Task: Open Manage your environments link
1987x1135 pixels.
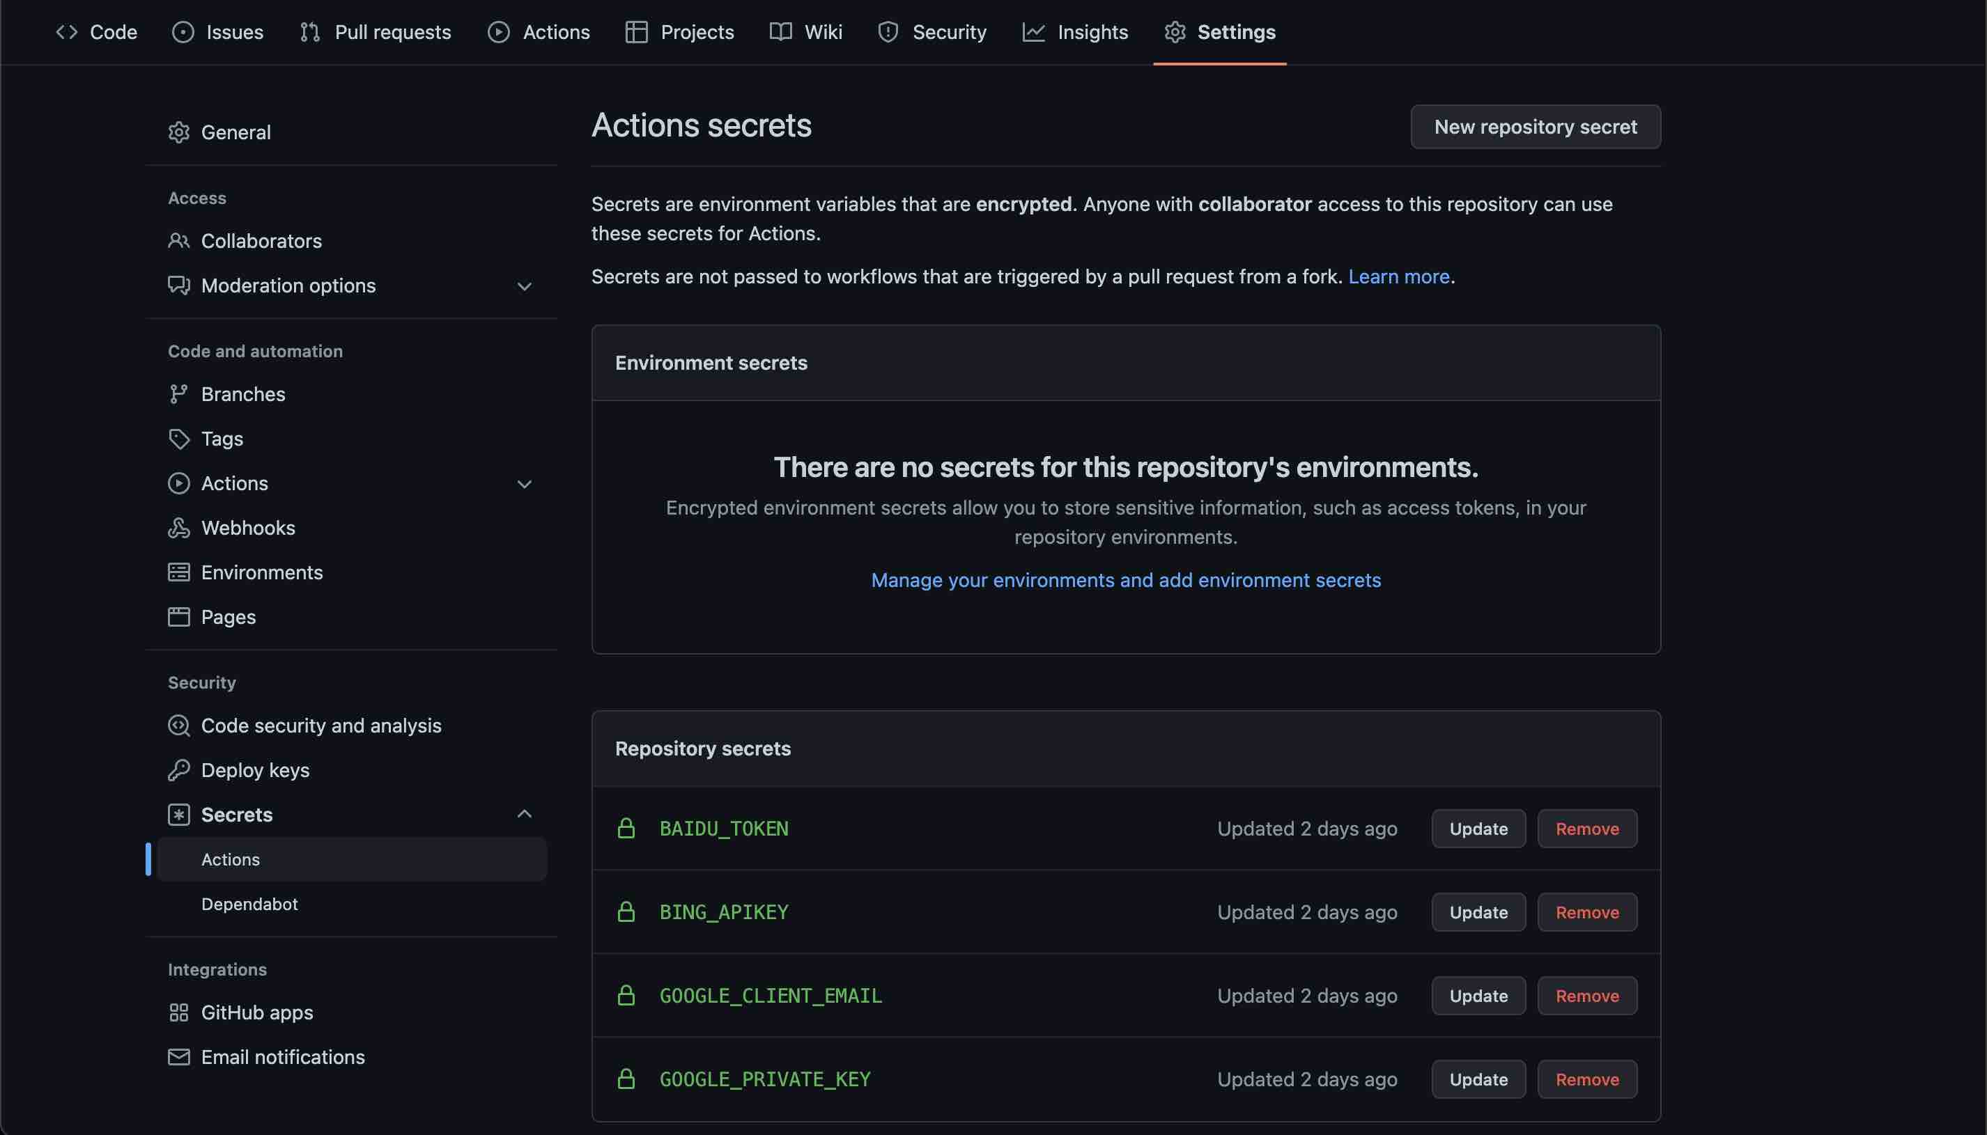Action: 1125,580
